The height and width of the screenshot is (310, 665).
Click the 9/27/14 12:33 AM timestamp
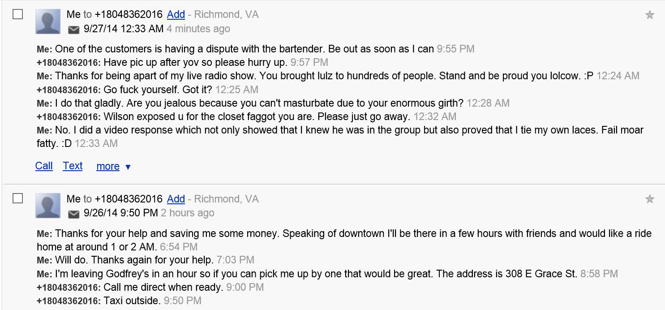[x=124, y=29]
